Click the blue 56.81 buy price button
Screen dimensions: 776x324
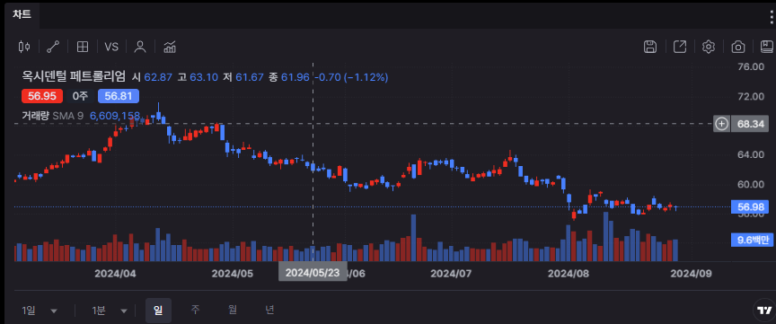(x=119, y=96)
